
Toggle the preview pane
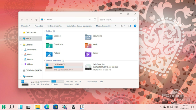pos(129,26)
